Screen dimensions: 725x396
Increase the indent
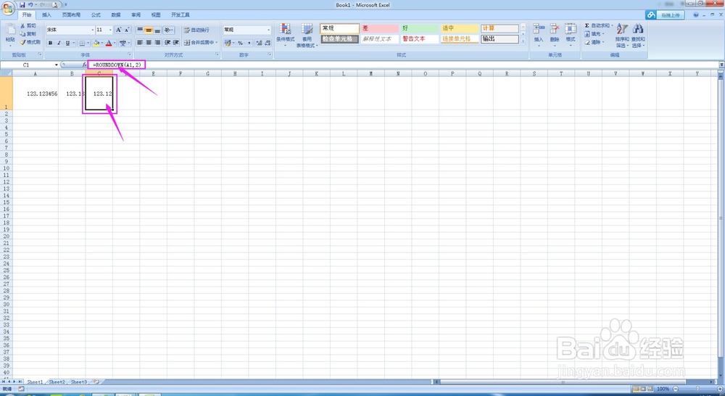[x=175, y=43]
